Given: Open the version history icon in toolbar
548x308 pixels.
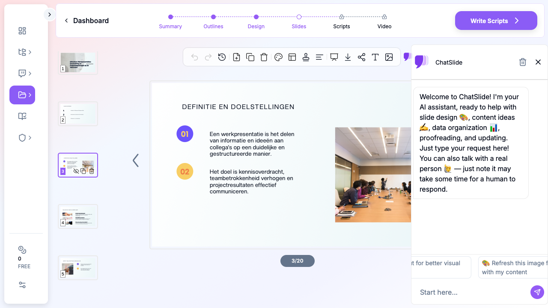Looking at the screenshot, I should [222, 57].
